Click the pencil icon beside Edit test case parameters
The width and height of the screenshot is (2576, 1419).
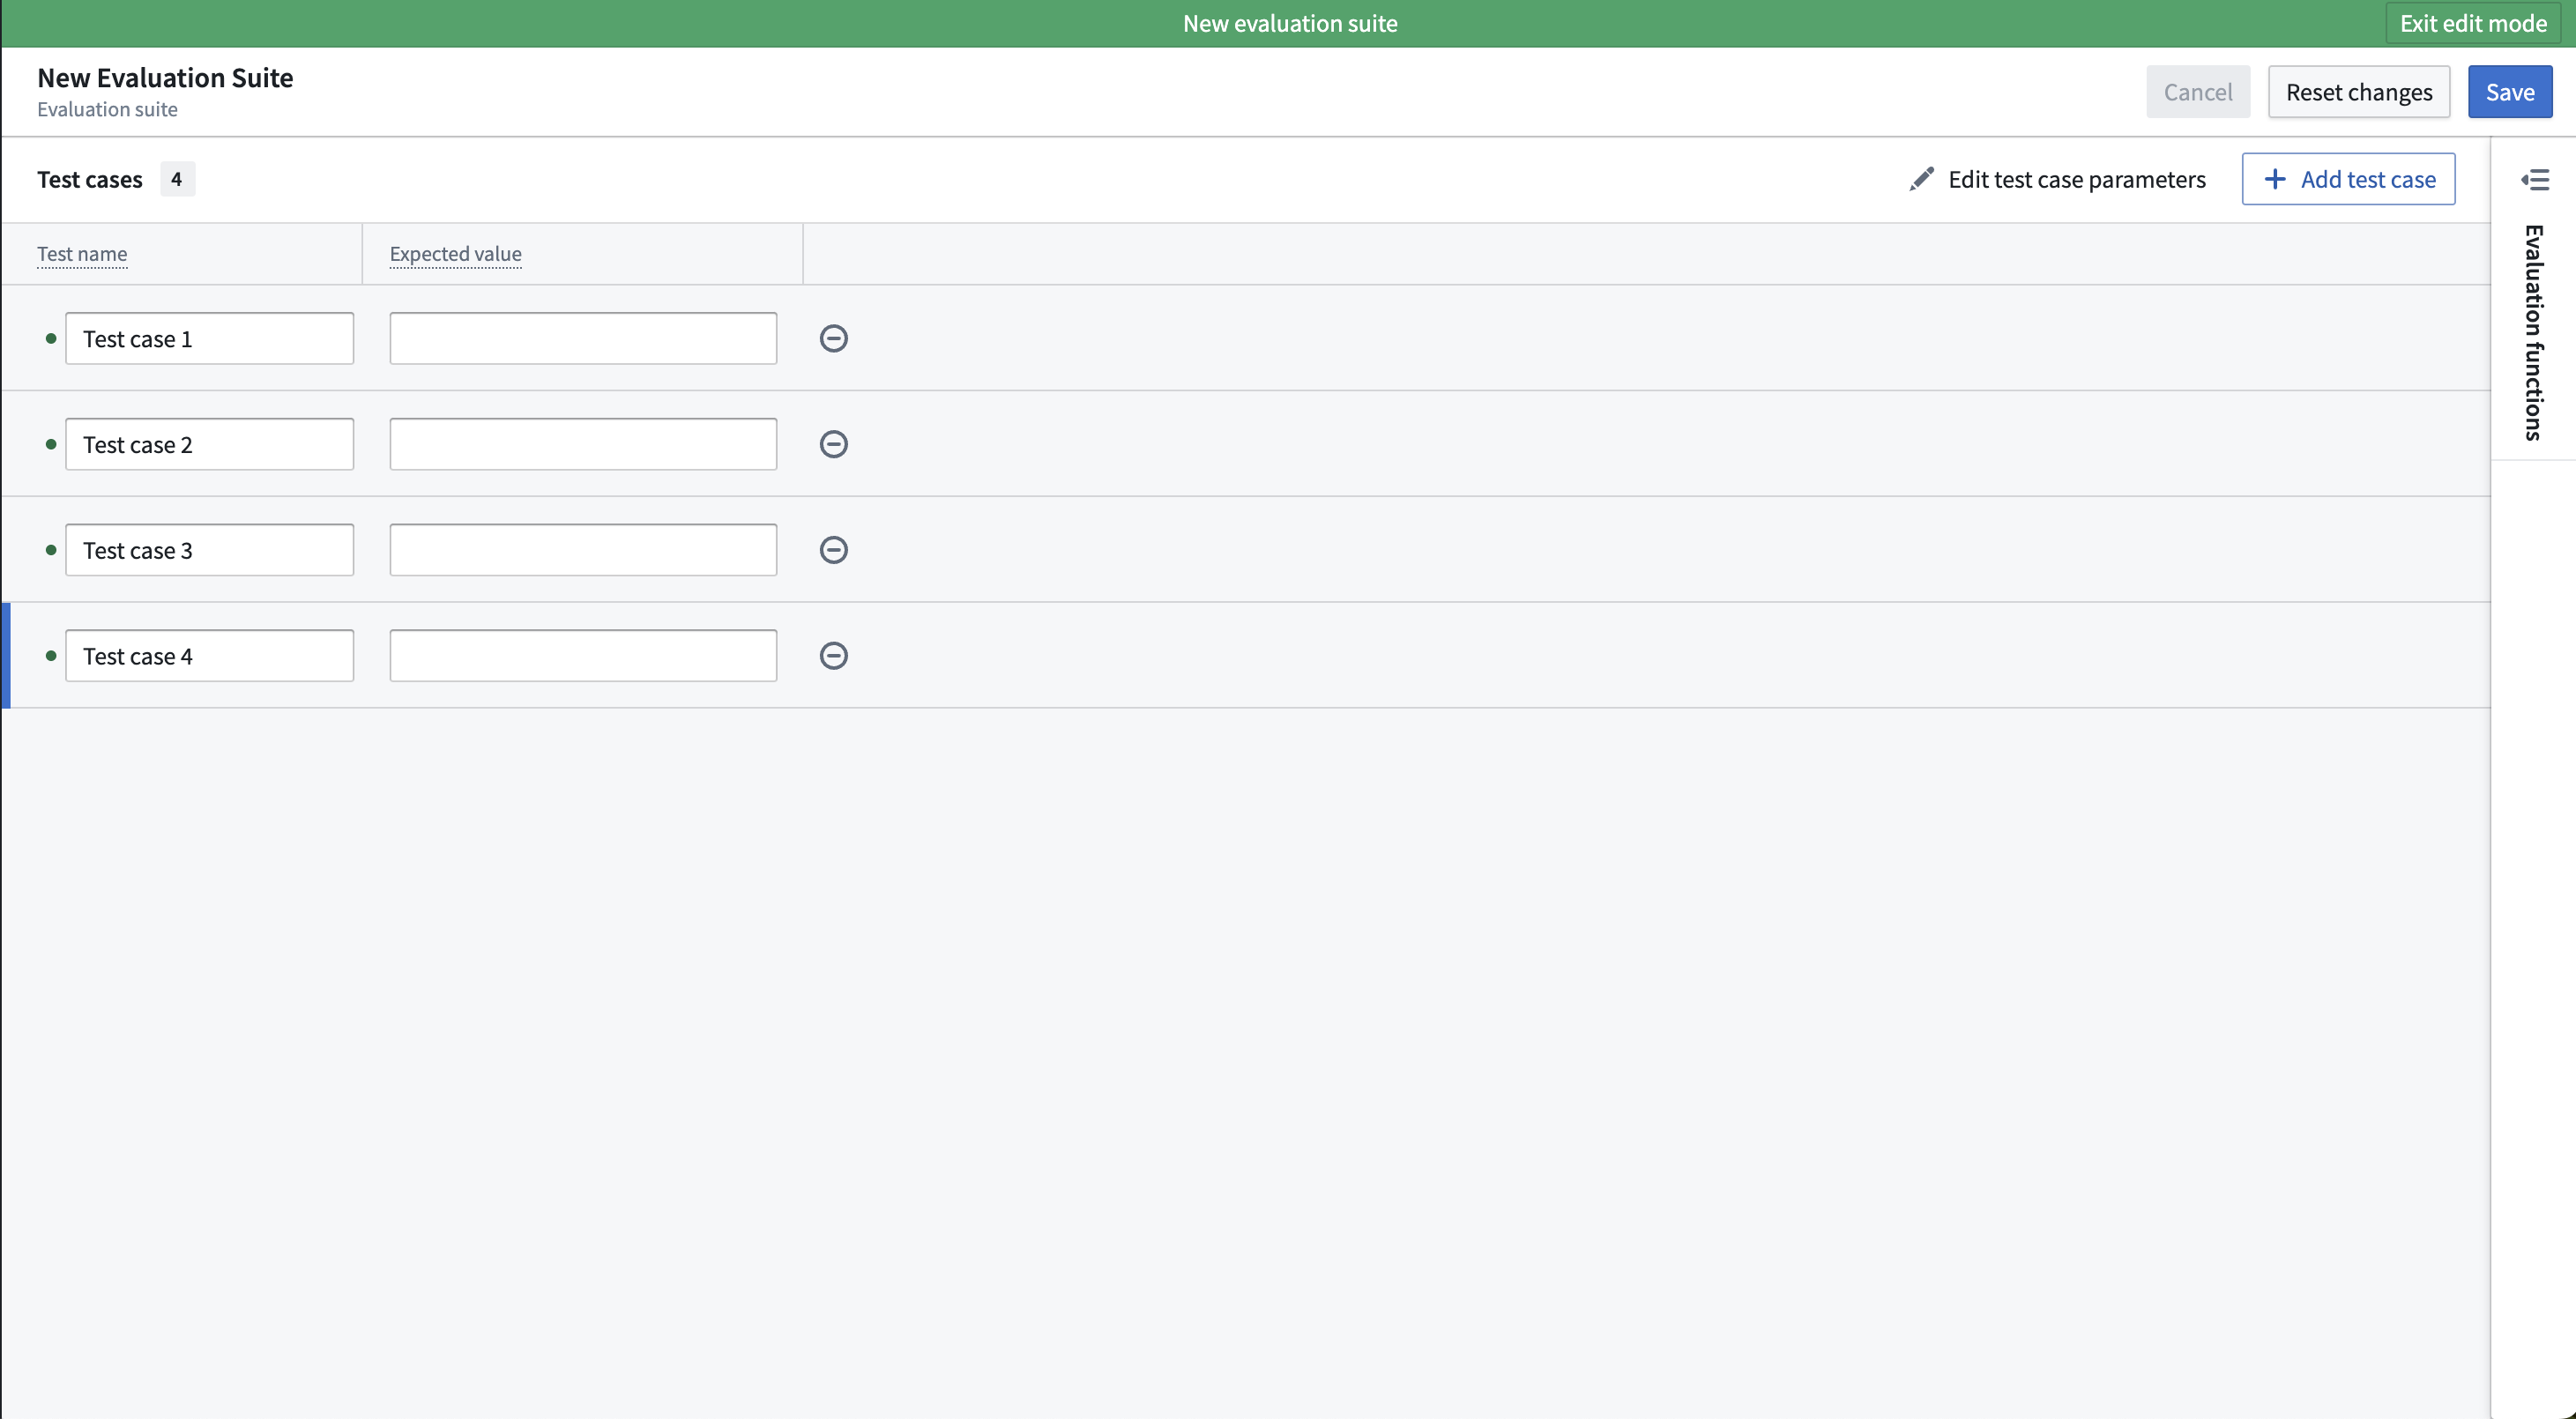coord(1921,179)
